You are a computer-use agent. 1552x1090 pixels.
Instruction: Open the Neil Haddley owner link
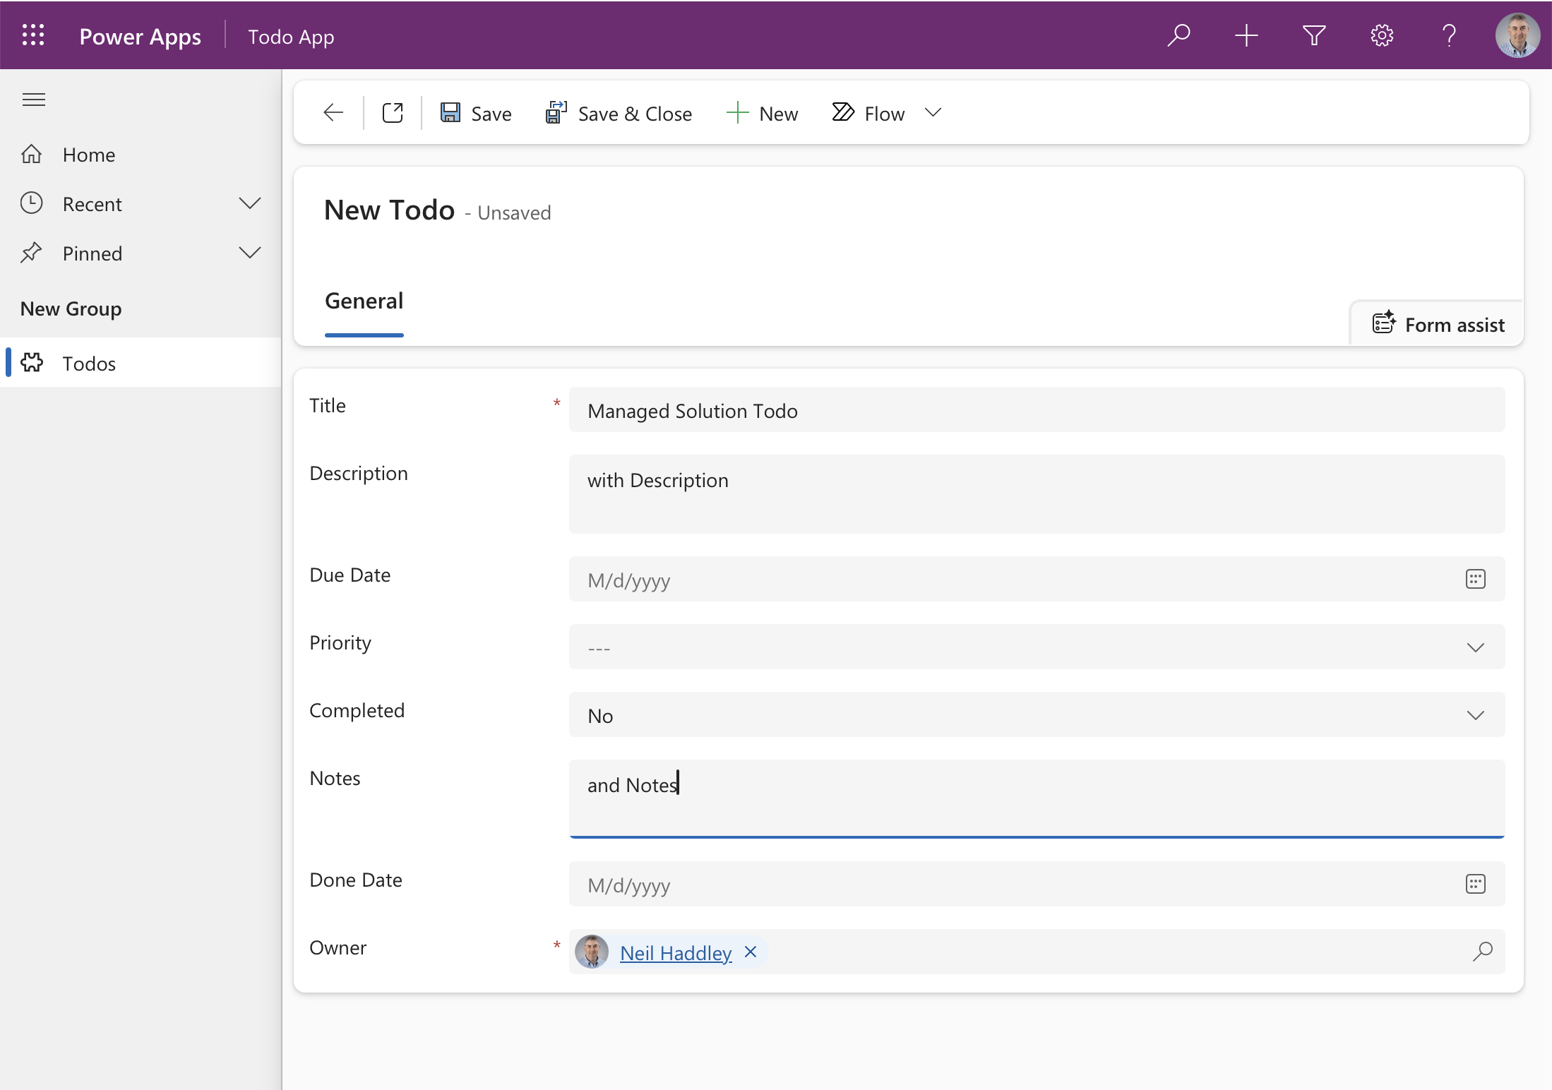pos(676,953)
